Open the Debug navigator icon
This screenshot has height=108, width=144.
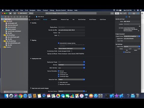pyautogui.click(x=20, y=17)
